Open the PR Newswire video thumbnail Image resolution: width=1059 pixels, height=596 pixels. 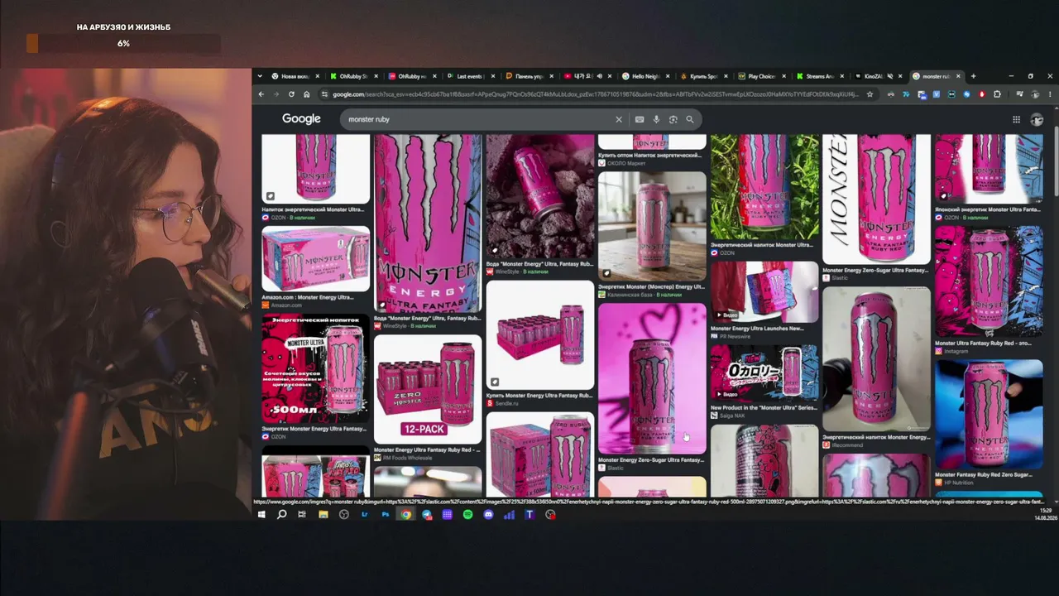(x=764, y=292)
